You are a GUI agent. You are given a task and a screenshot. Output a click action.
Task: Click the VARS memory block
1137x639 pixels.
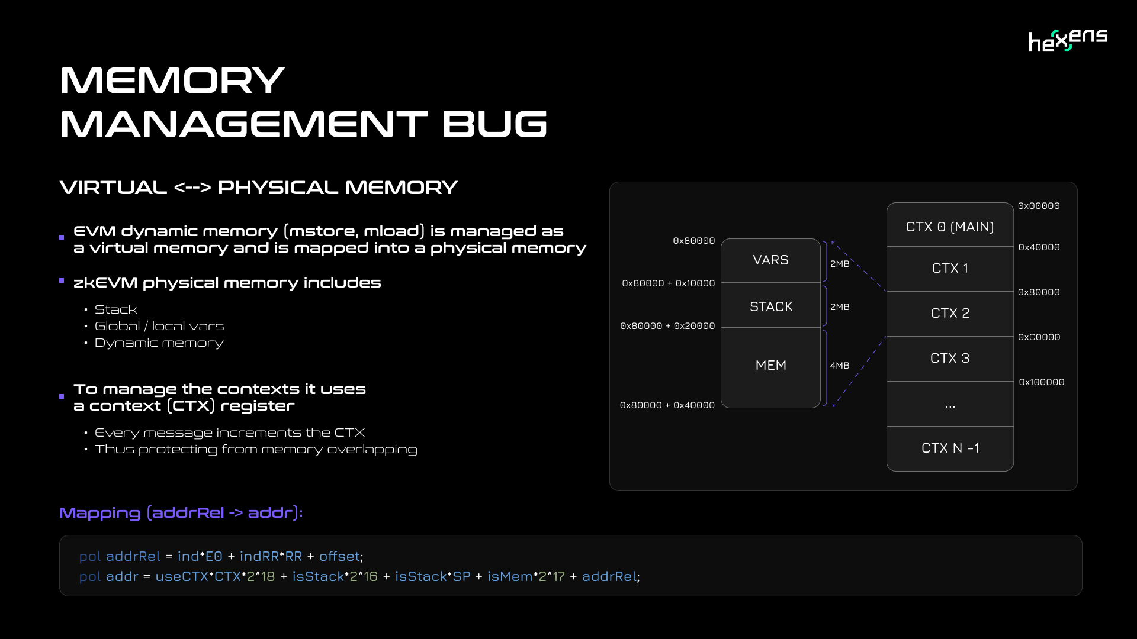(x=770, y=260)
